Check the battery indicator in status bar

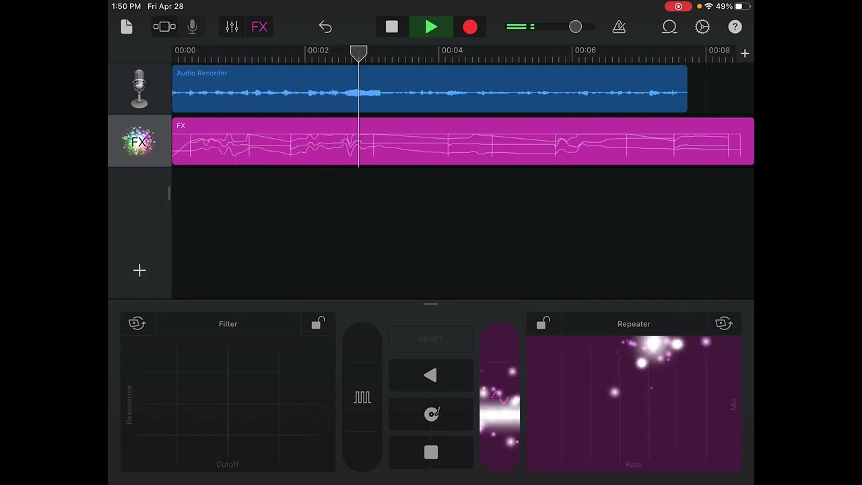click(741, 6)
